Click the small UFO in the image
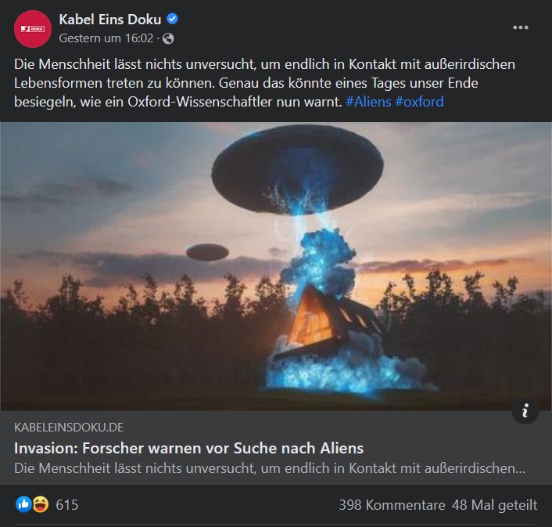 coord(207,252)
